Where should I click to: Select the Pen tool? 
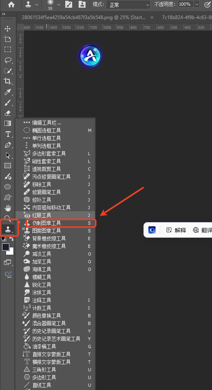(8, 145)
